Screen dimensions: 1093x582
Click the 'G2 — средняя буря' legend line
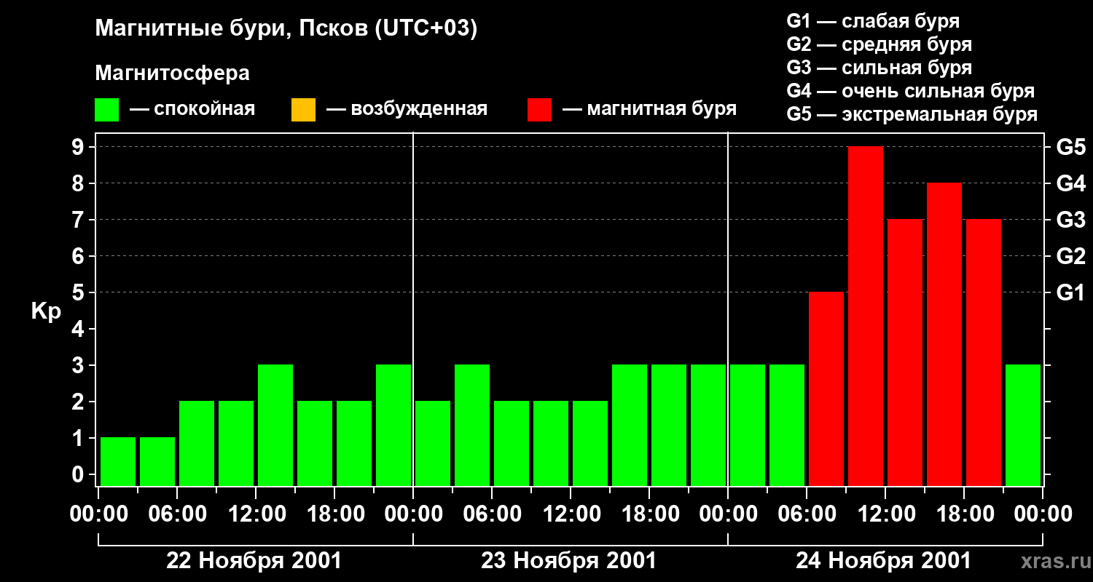pyautogui.click(x=879, y=44)
